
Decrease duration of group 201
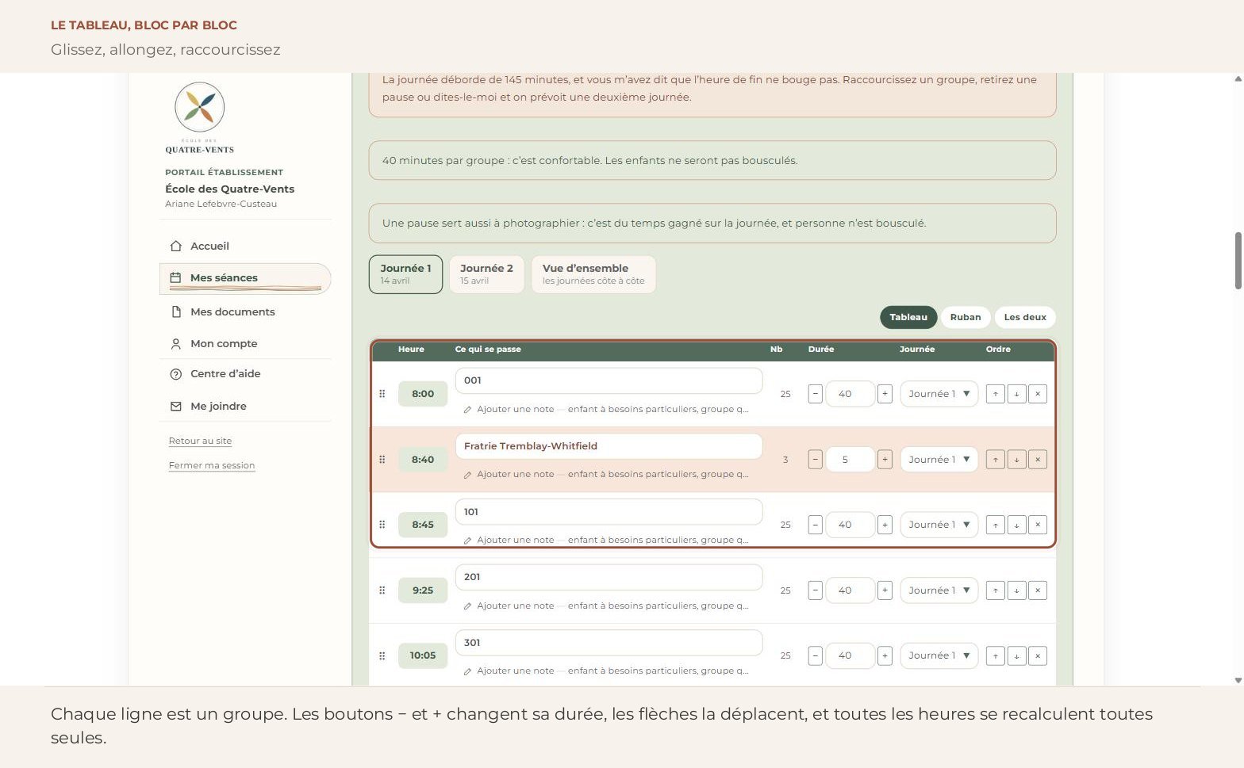tap(815, 590)
